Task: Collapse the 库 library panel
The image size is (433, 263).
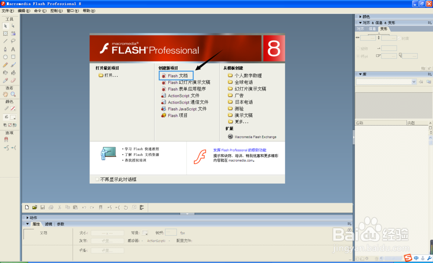Action: coord(360,75)
